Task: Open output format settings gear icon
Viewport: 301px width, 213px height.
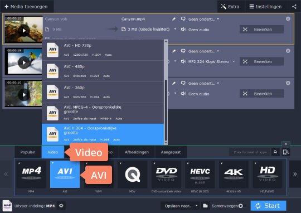Action: pos(61,206)
